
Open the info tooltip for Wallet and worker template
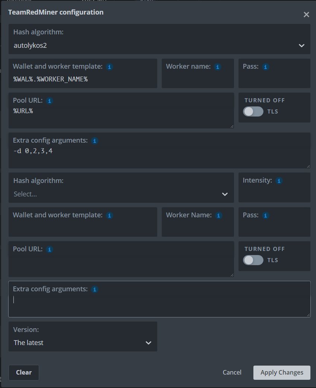(109, 67)
